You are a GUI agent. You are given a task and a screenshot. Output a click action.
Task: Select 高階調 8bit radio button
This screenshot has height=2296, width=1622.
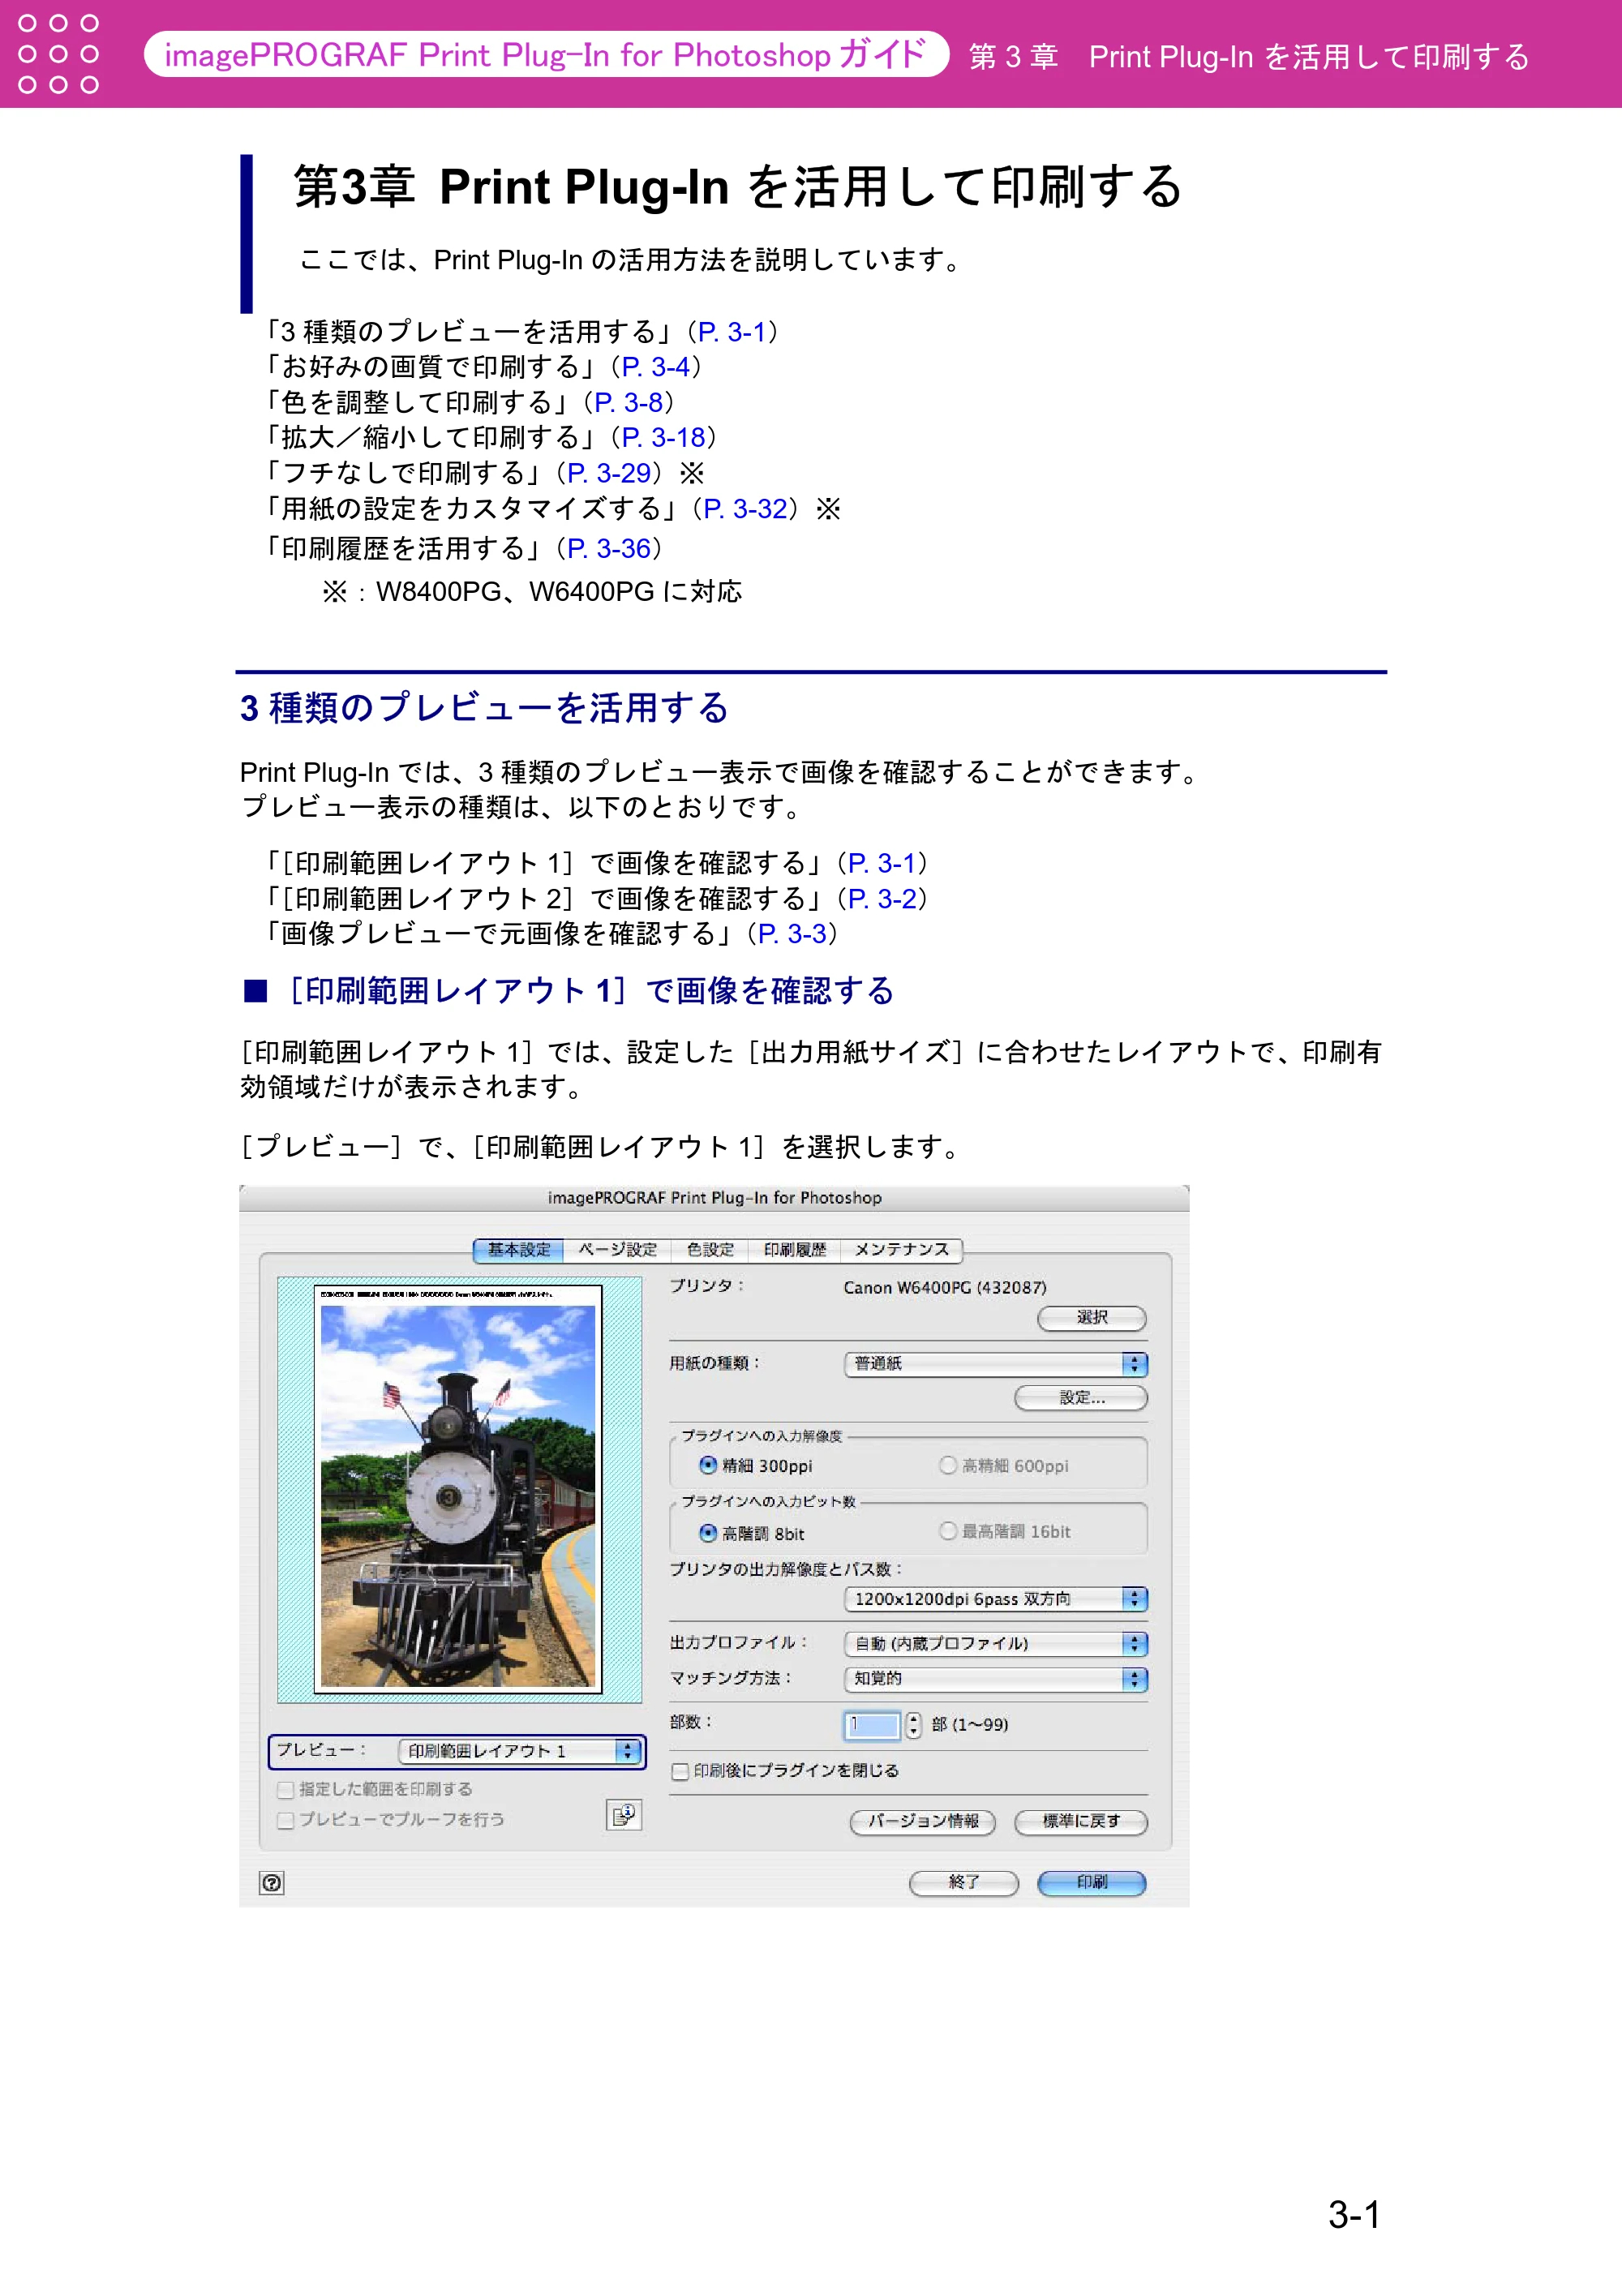click(708, 1532)
